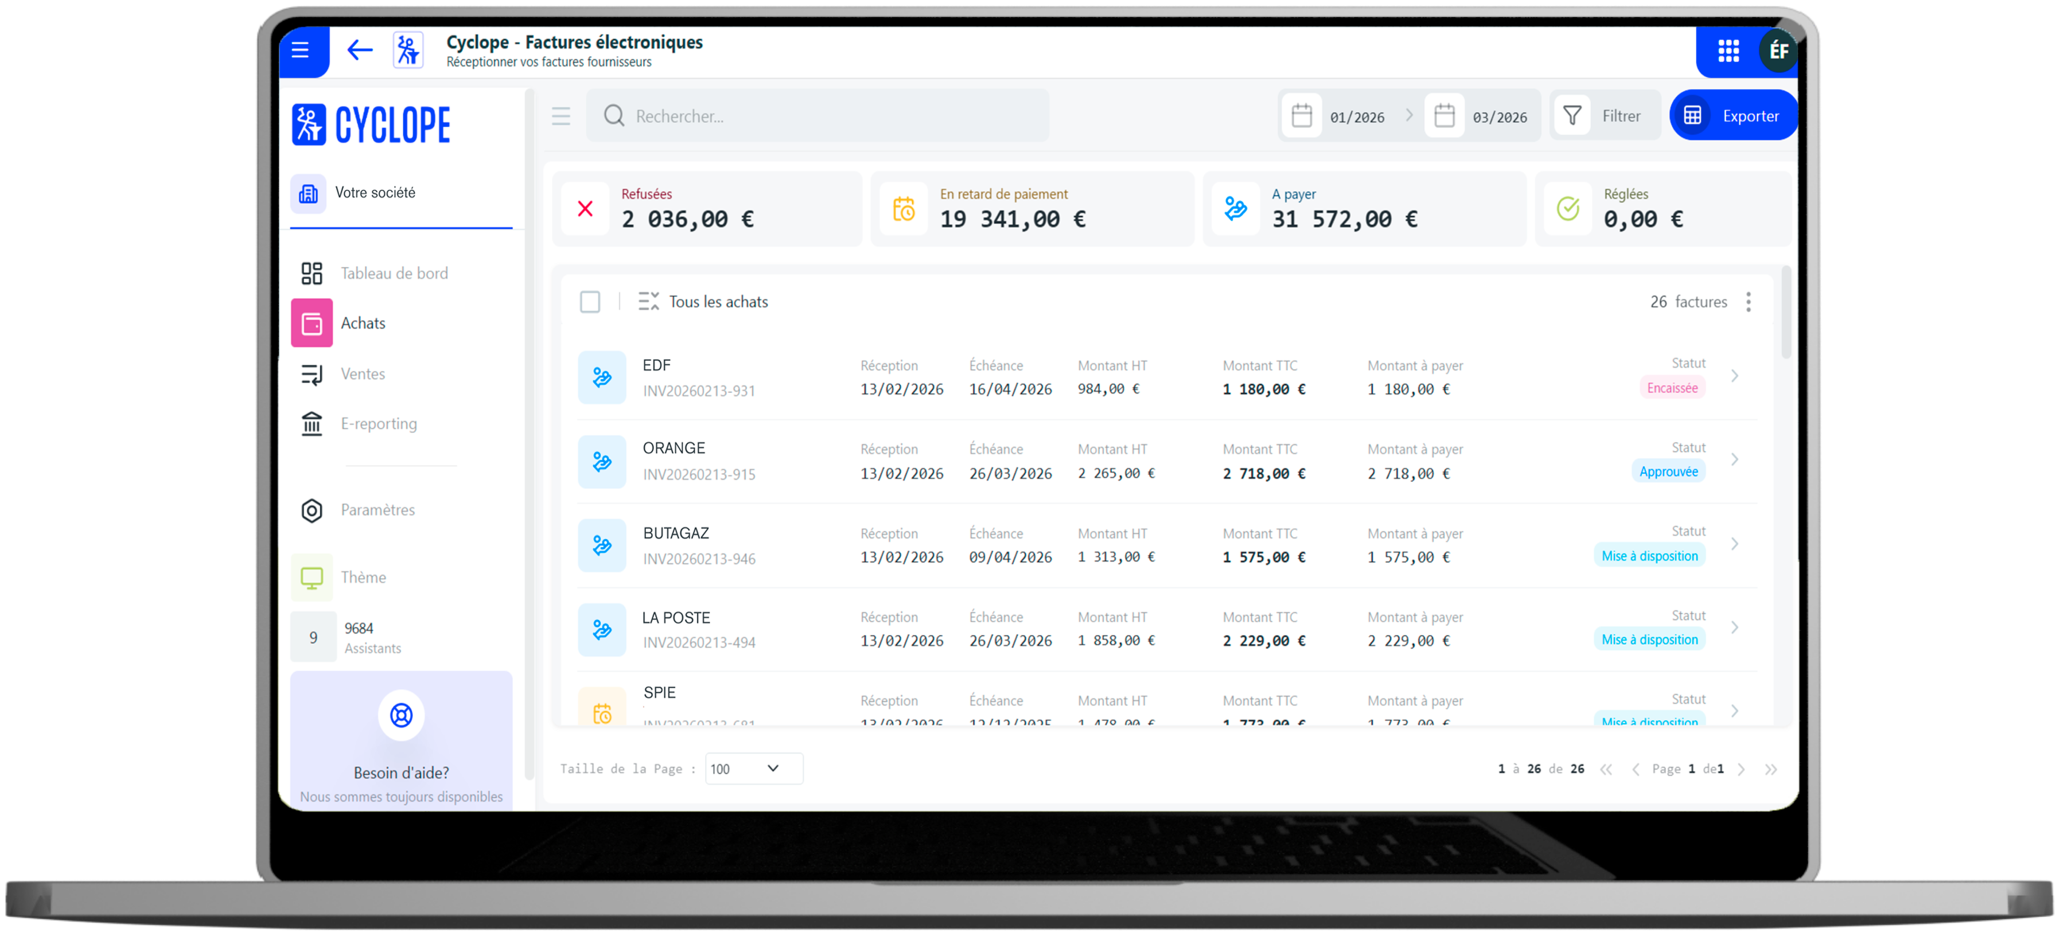The image size is (2067, 936).
Task: Expand the BUTAGAZ invoice row chevron
Action: tap(1734, 544)
